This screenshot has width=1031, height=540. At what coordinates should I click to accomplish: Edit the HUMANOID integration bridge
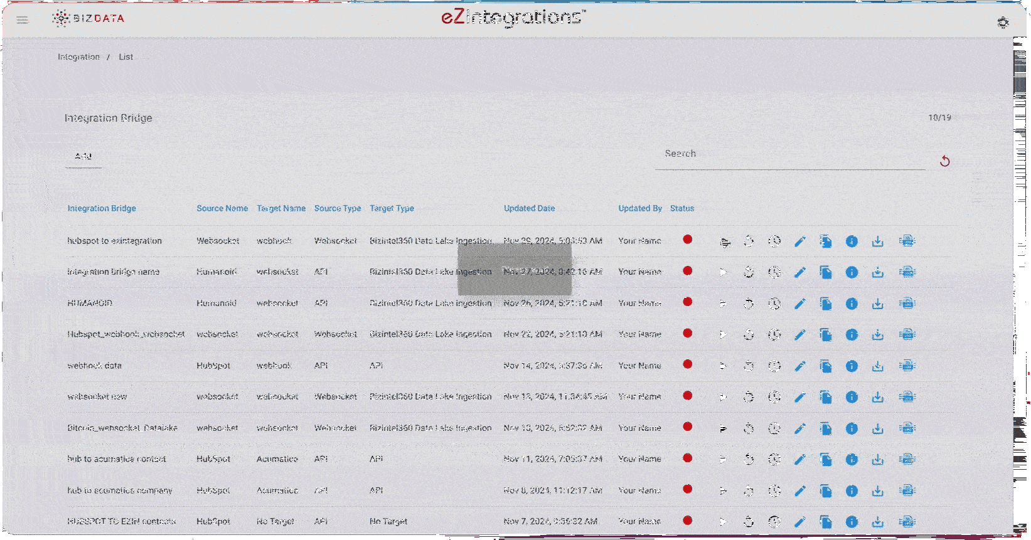pos(799,304)
